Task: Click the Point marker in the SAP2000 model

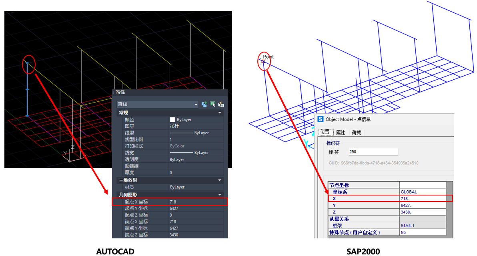Action: pyautogui.click(x=263, y=61)
